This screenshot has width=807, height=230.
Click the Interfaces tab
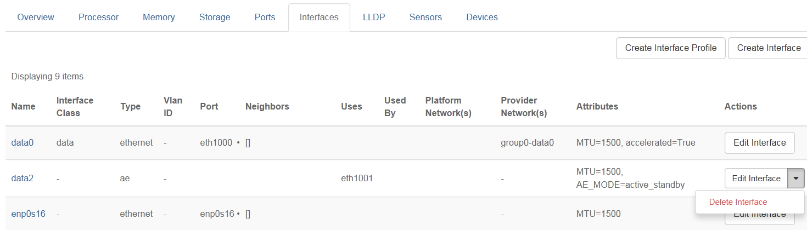[318, 18]
